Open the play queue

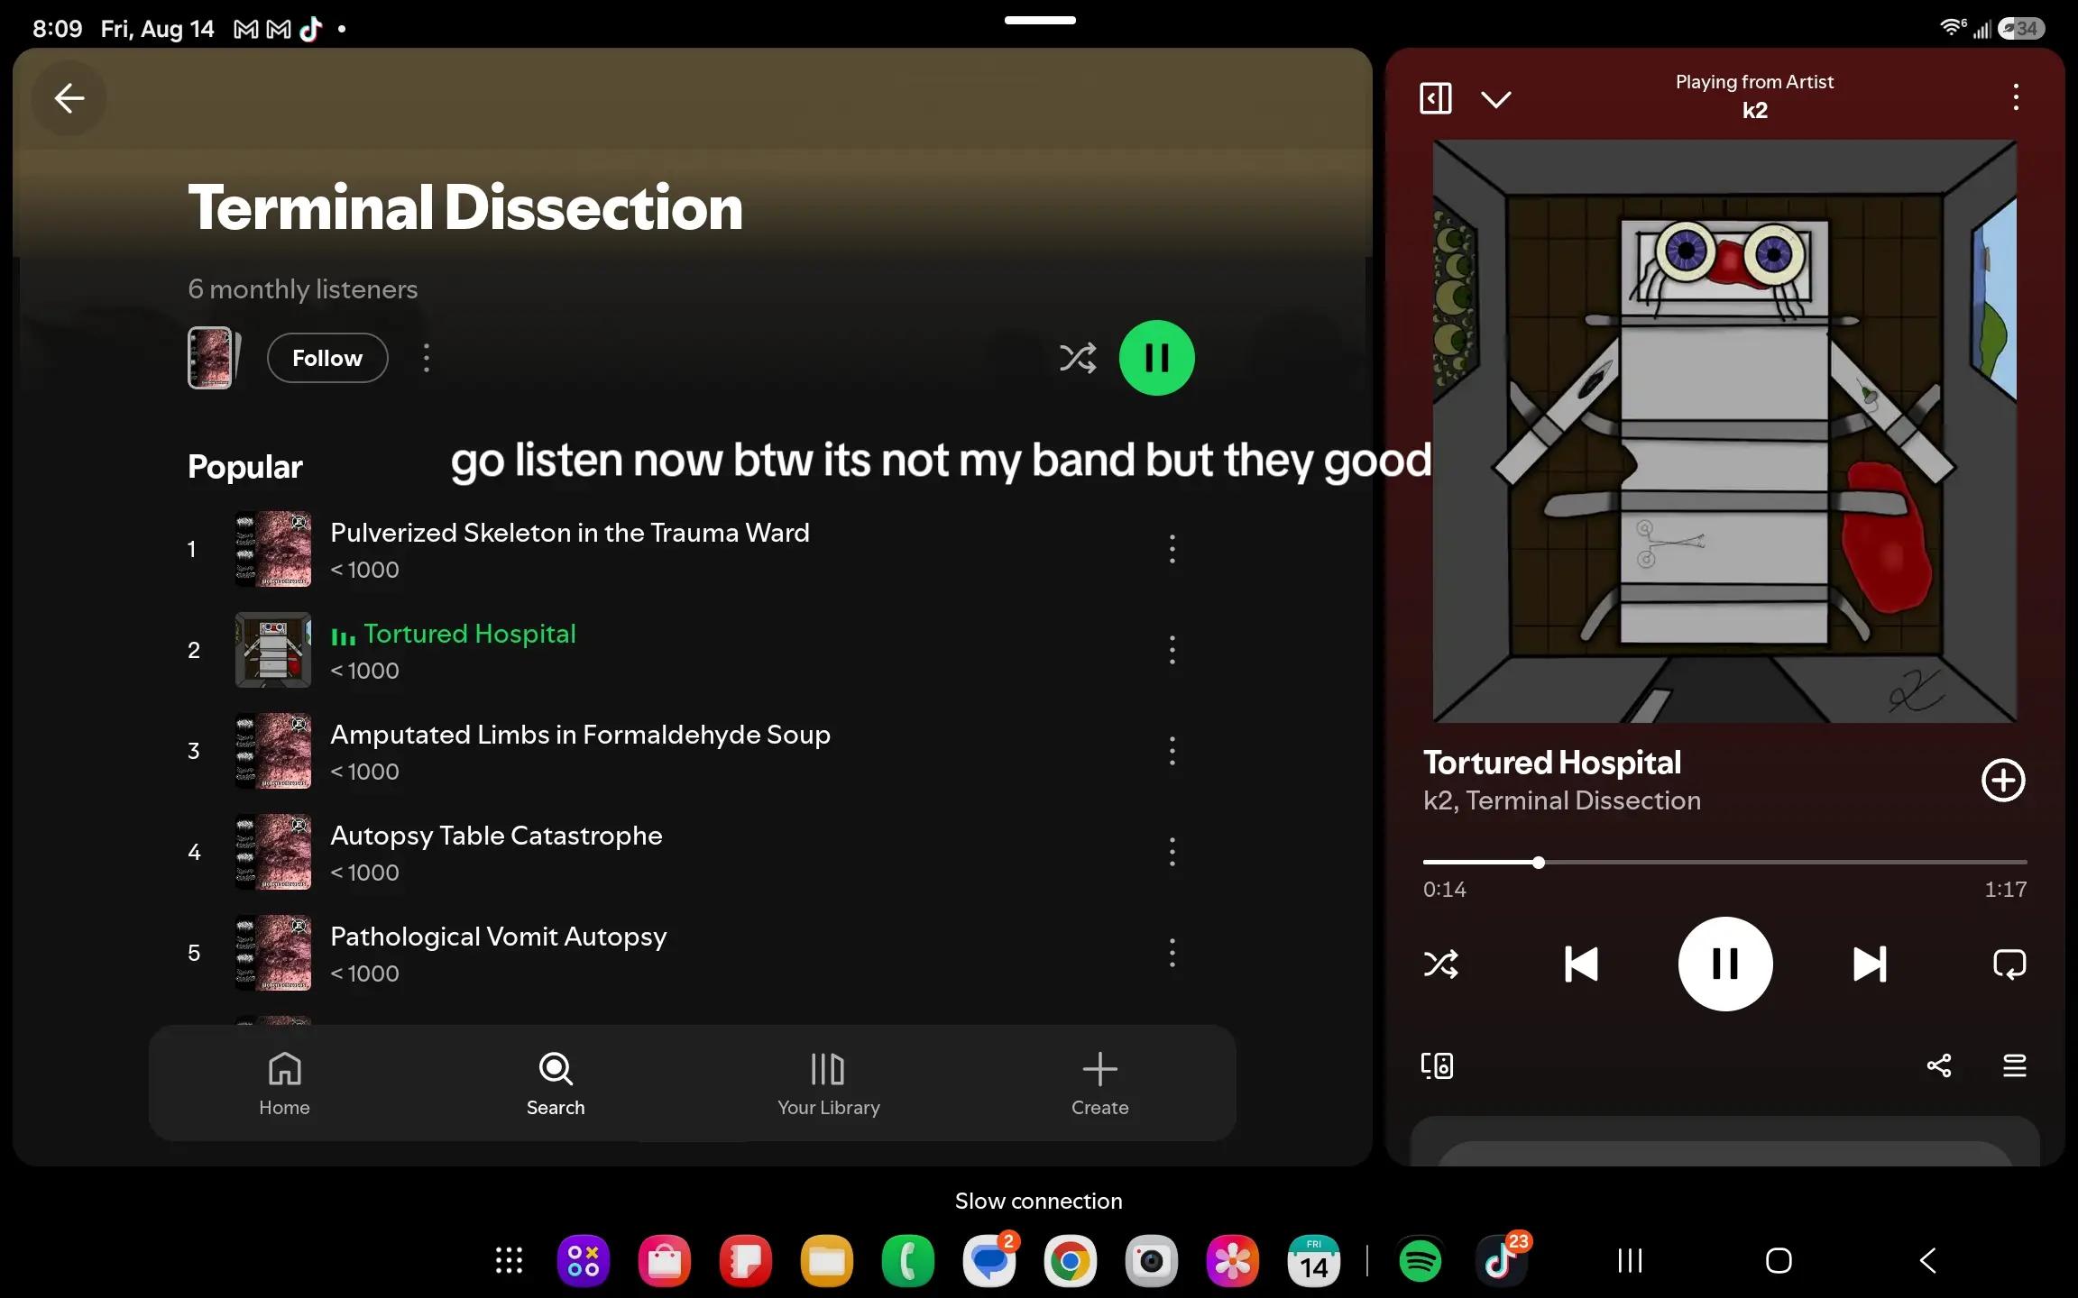point(2015,1066)
